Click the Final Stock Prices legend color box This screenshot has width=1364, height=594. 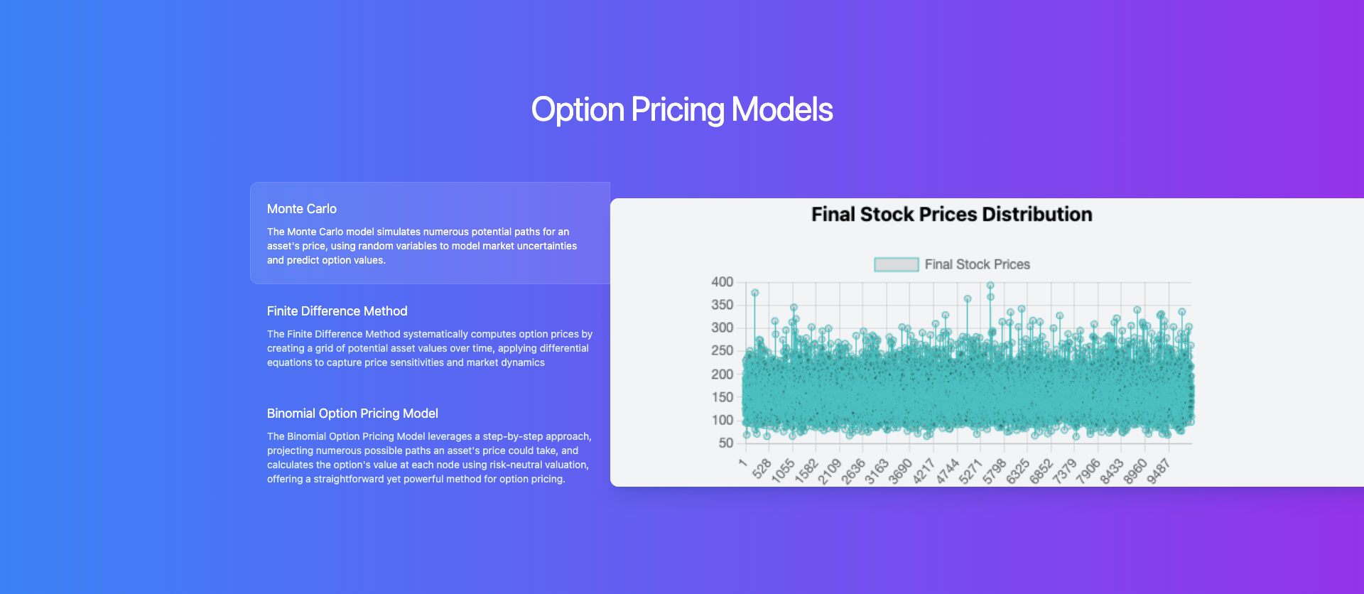point(896,264)
